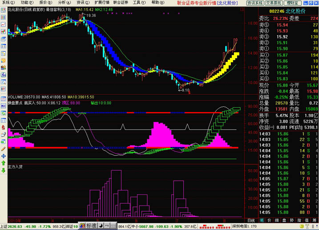Click the 理财宝 button
Image resolution: width=319 pixels, height=230 pixels.
coord(292,3)
